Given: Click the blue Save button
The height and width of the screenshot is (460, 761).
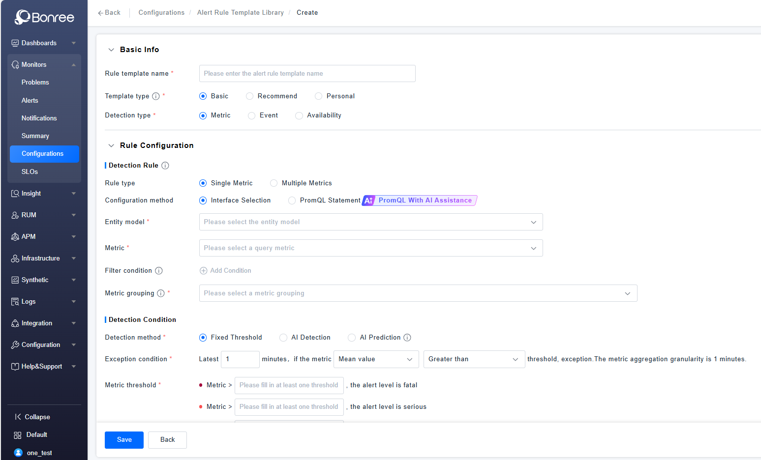Looking at the screenshot, I should [x=124, y=440].
